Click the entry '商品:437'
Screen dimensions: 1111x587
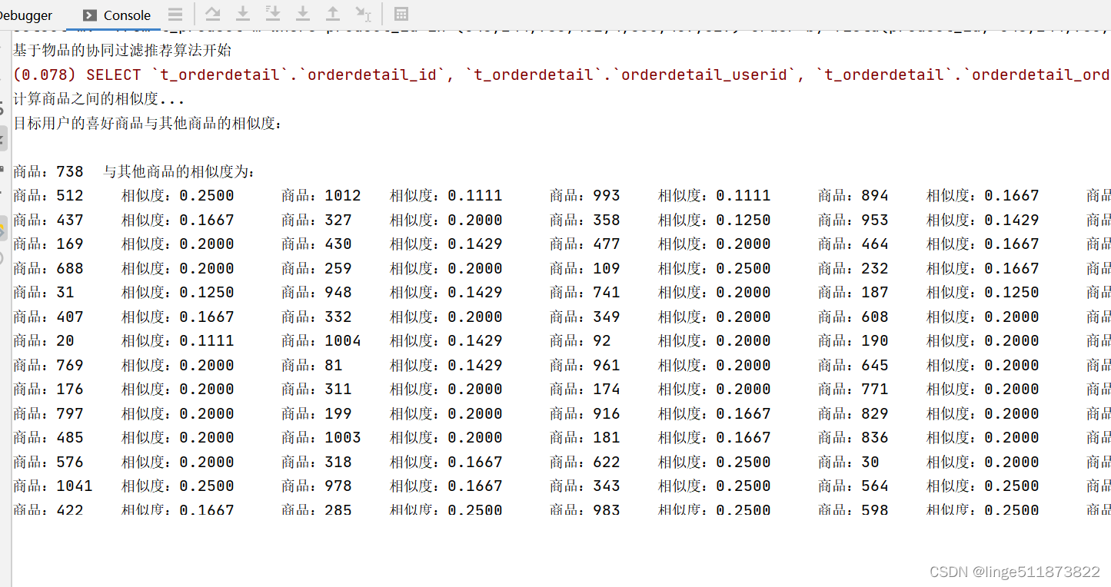[x=48, y=220]
